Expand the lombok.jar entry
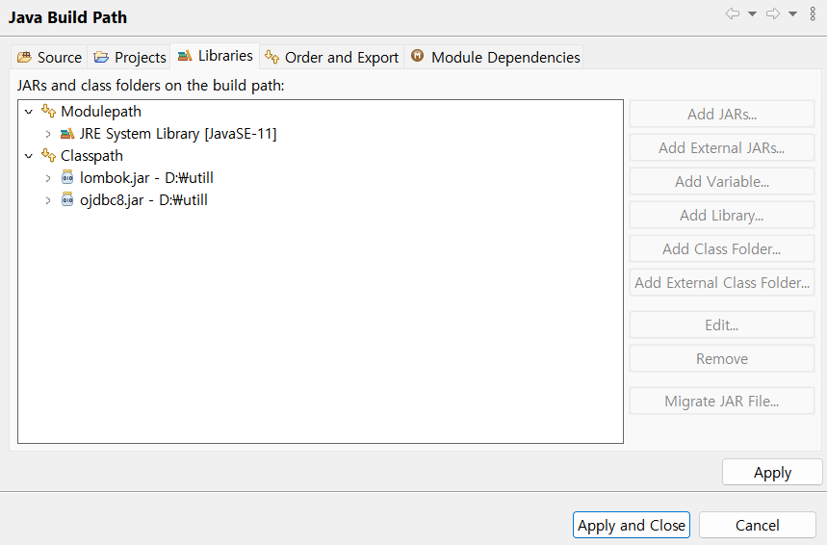Viewport: 827px width, 545px height. (x=48, y=178)
